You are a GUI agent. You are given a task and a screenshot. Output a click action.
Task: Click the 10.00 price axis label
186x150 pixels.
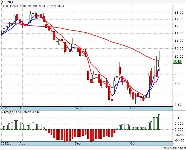coord(179,57)
